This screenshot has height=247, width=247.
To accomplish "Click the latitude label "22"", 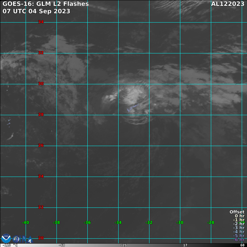I will tap(41, 207).
